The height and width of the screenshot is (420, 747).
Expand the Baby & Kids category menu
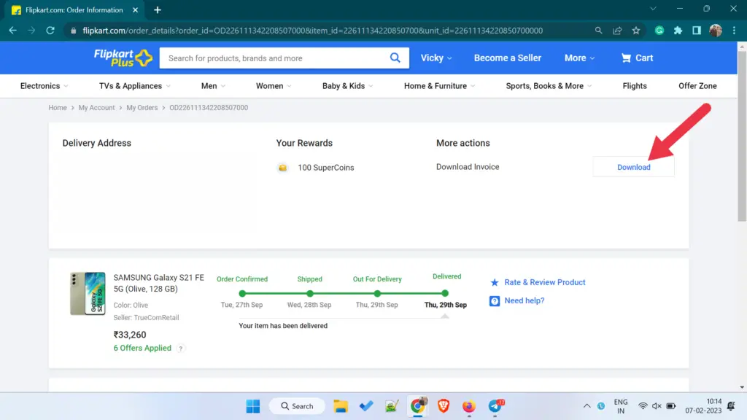click(x=347, y=86)
